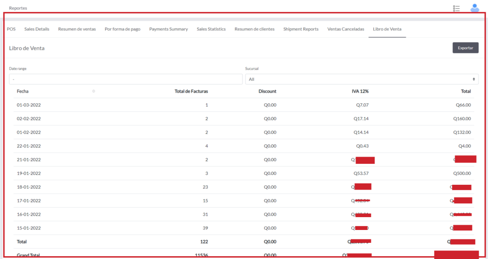View the Sales Statistics tab
The width and height of the screenshot is (488, 259).
211,29
